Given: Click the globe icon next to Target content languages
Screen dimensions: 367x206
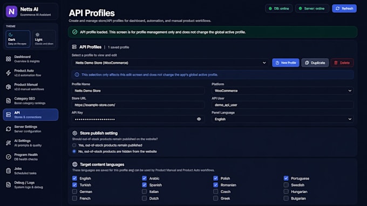Looking at the screenshot, I should coord(74,164).
